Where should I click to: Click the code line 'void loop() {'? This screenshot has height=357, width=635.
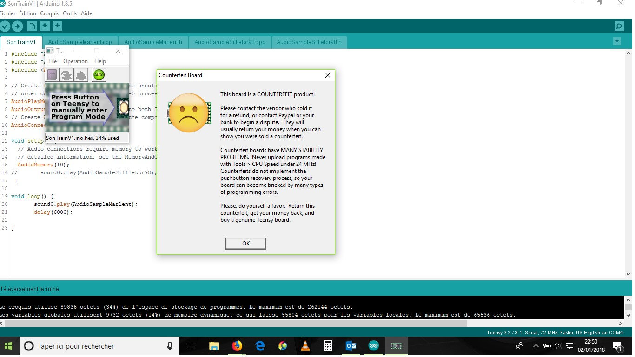click(x=32, y=196)
